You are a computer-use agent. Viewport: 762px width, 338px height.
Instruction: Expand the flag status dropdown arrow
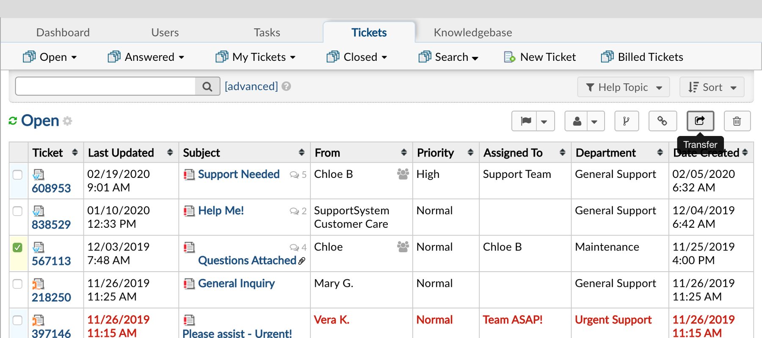(545, 121)
